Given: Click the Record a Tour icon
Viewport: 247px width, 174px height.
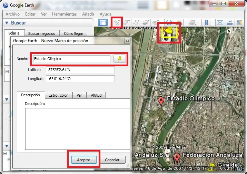Looking at the screenshot, I should click(156, 22).
